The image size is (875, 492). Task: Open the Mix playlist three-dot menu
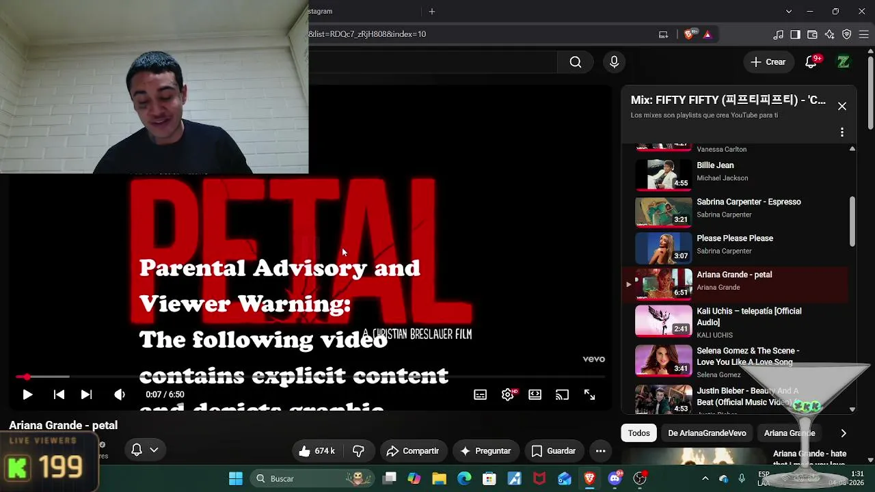tap(842, 132)
